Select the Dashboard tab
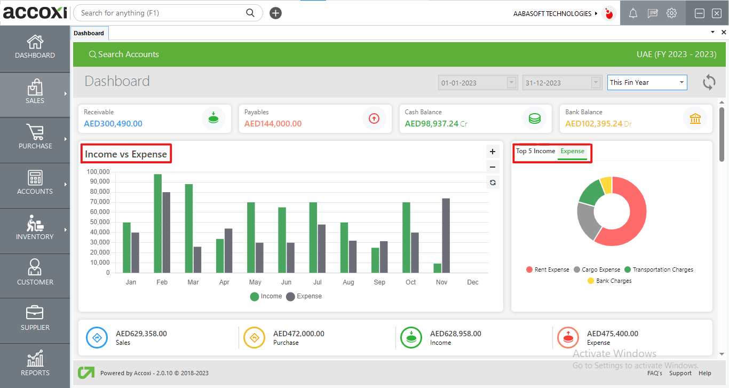The width and height of the screenshot is (729, 388). point(89,33)
